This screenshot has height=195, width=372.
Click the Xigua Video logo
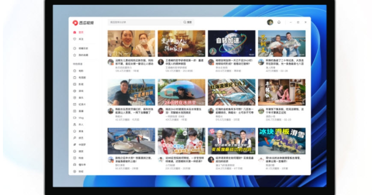point(83,23)
